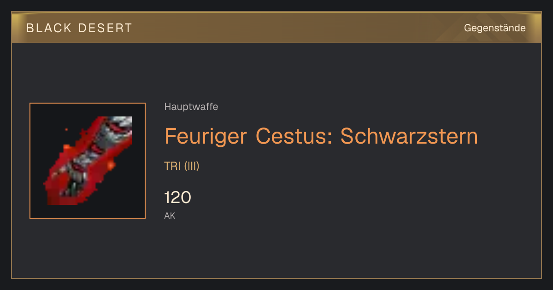This screenshot has height=290, width=553.
Task: Click the empty dark card area below AK
Action: click(x=276, y=251)
